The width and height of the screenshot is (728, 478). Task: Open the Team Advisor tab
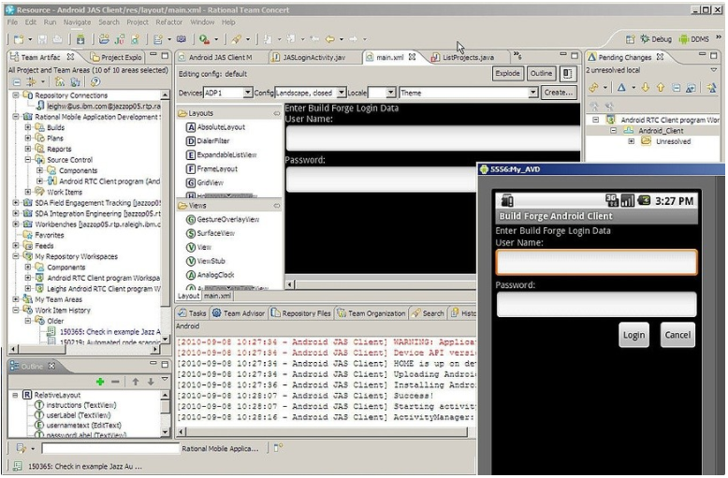coord(239,313)
